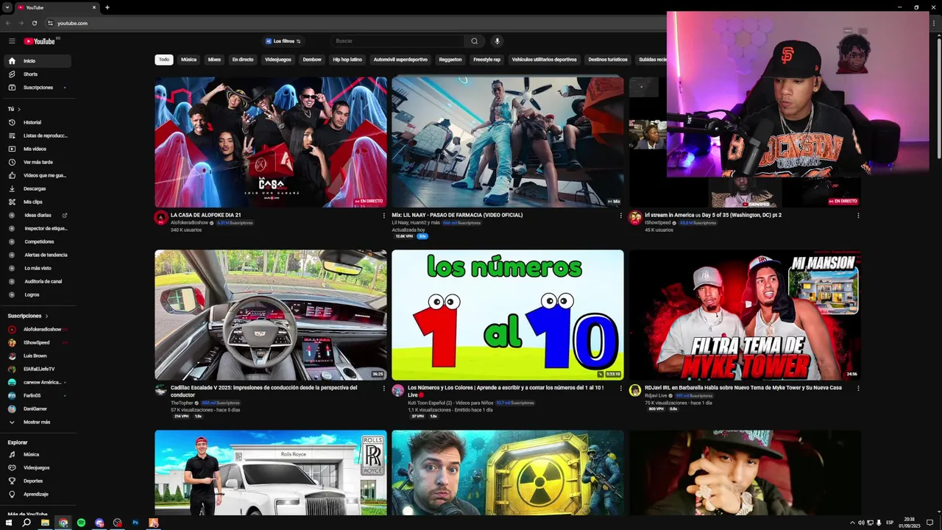Open Alofokeradioshow subscription channel

tap(37, 329)
